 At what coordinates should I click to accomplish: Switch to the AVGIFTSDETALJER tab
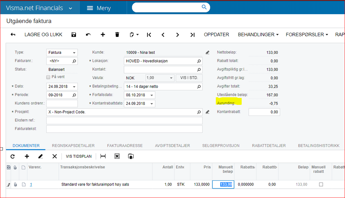[172, 146]
